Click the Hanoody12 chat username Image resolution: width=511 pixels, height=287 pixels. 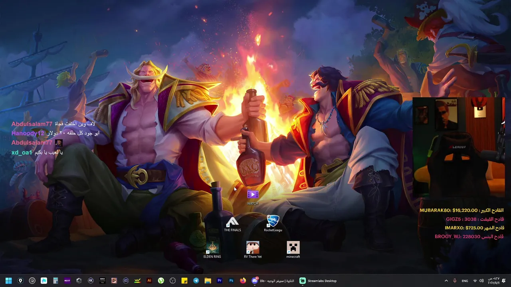[28, 133]
